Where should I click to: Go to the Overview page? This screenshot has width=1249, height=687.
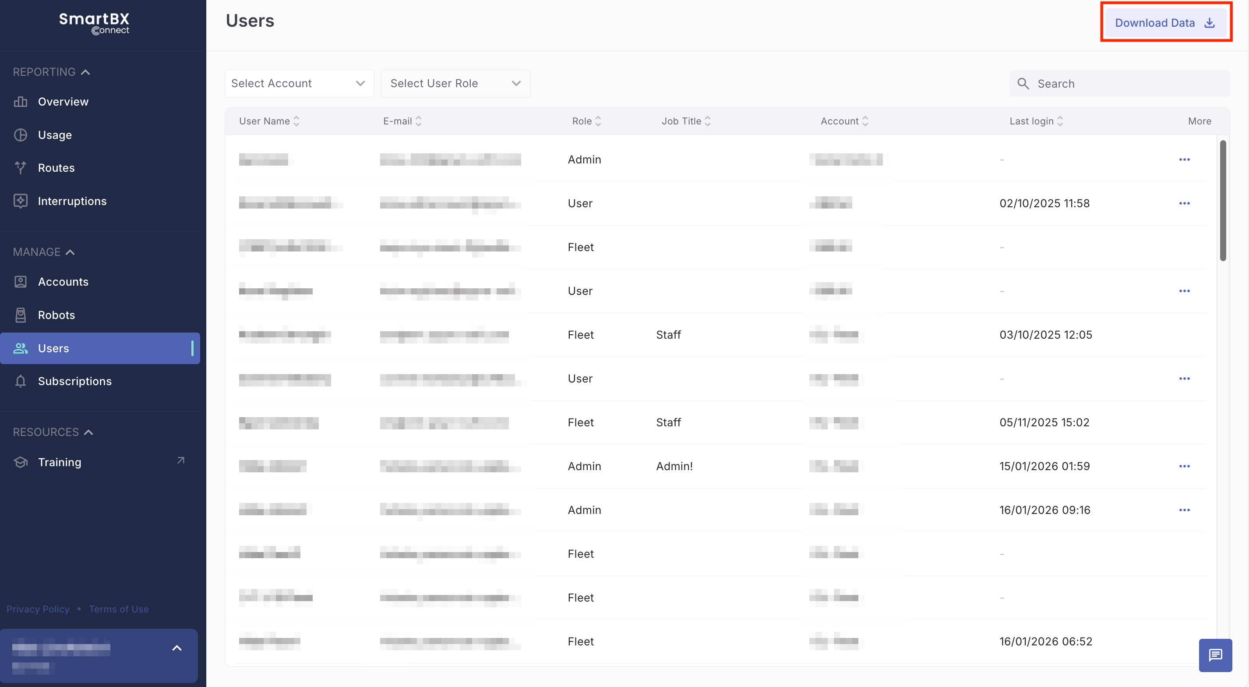coord(63,101)
